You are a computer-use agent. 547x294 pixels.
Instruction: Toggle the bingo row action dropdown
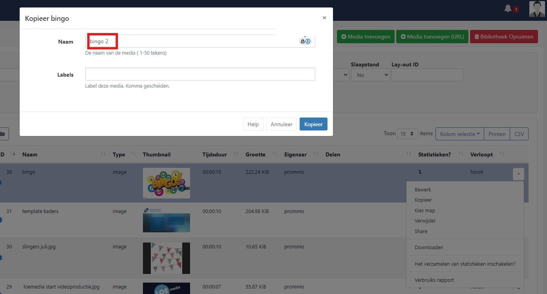point(518,174)
